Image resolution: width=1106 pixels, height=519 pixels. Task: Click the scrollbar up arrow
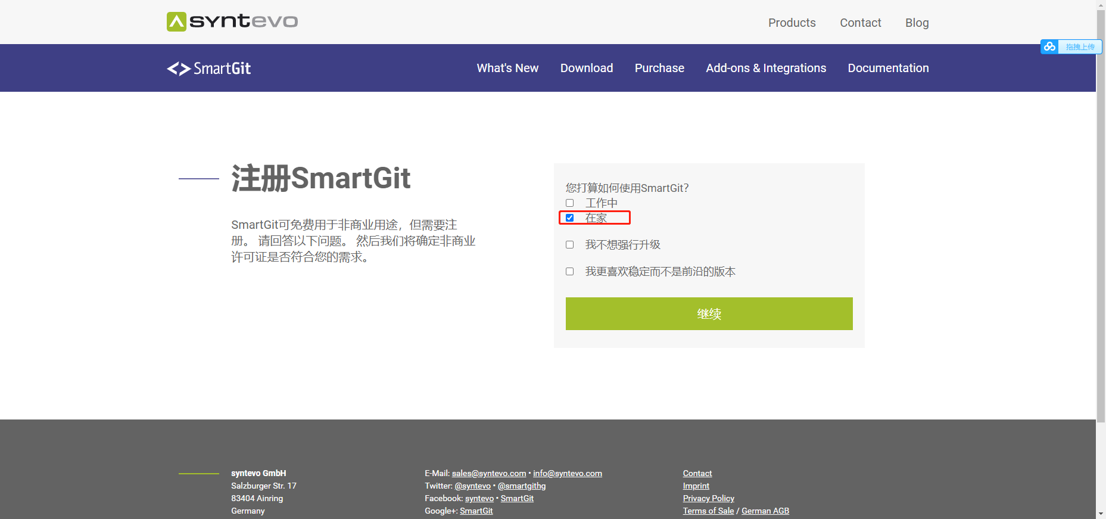coord(1101,4)
